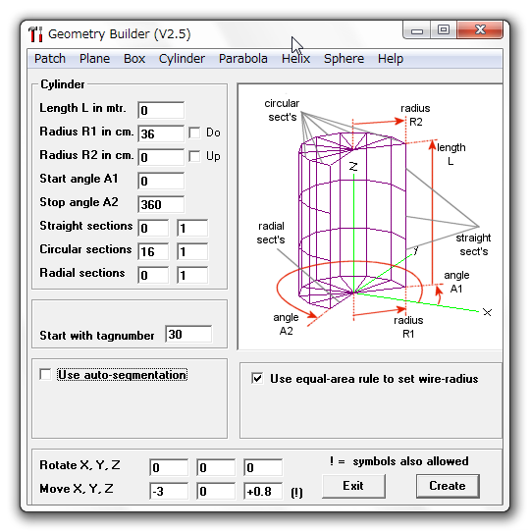The image size is (530, 532).
Task: Enable the Up checkbox next to Radius R2
Action: pos(194,156)
